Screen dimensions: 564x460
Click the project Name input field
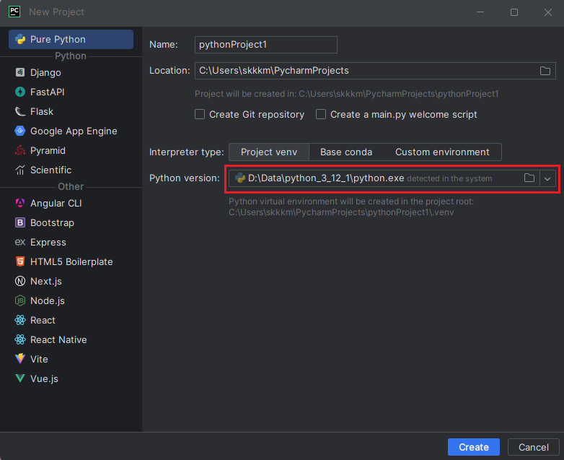[x=266, y=45]
